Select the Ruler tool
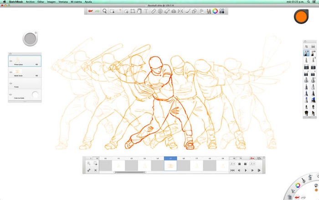 (x=154, y=11)
